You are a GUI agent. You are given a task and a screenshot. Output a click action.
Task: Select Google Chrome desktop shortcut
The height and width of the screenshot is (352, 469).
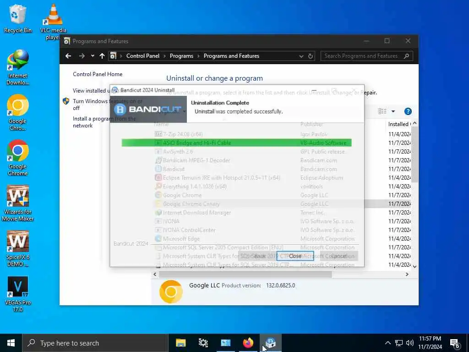pos(18,158)
